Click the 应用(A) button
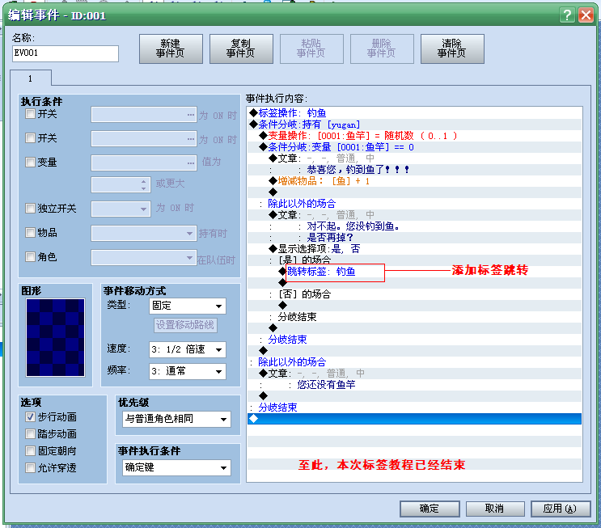 coord(561,509)
